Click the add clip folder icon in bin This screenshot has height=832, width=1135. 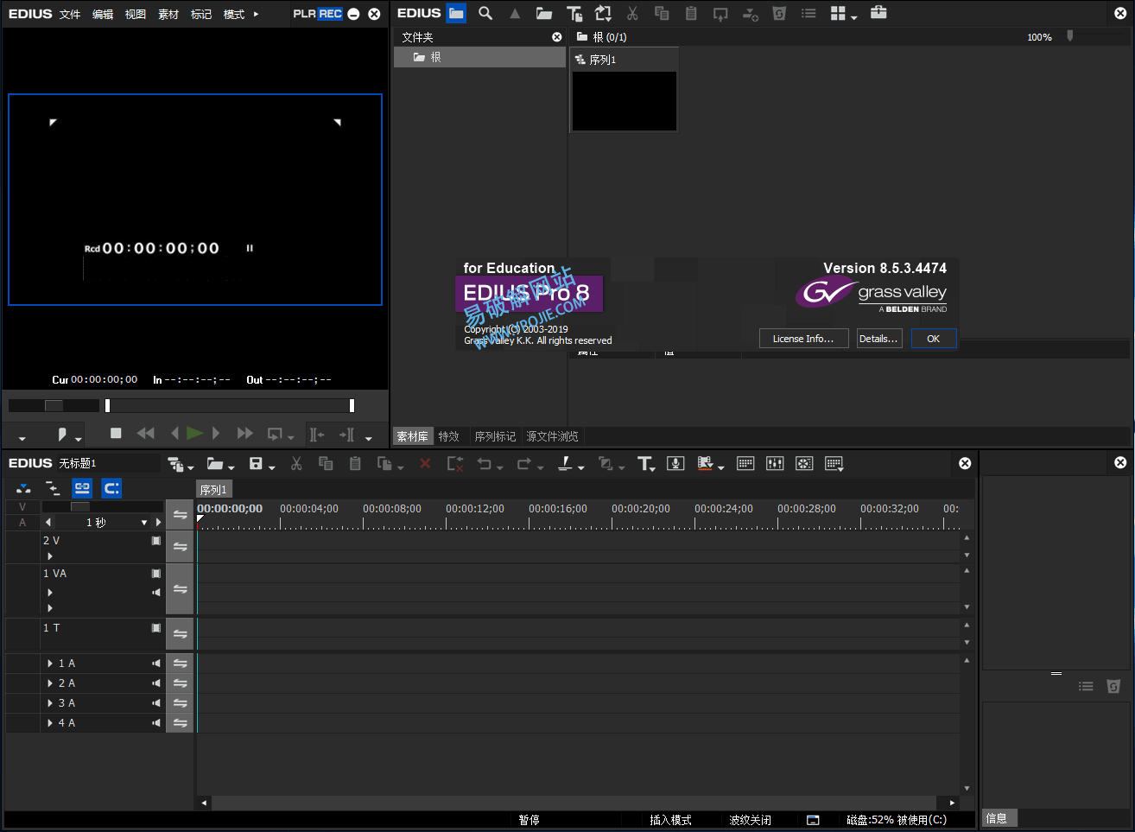click(544, 13)
